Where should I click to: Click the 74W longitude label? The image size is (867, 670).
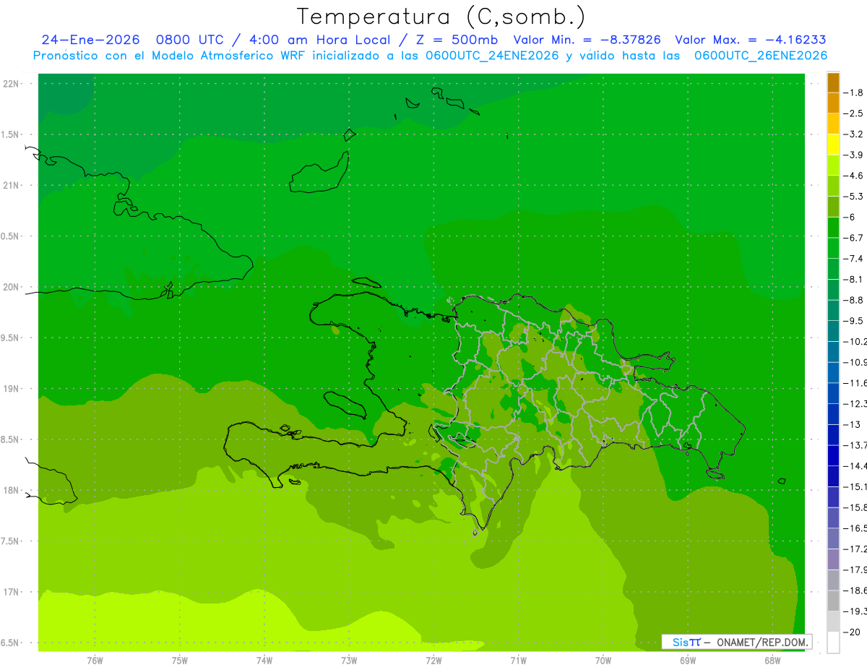tap(264, 661)
